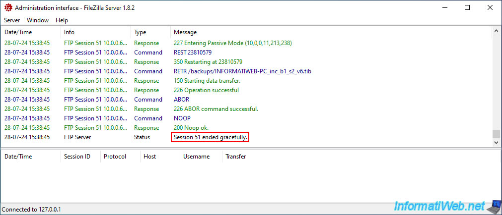Select the 'REST 23810579' command row
502x215 pixels.
(246, 53)
